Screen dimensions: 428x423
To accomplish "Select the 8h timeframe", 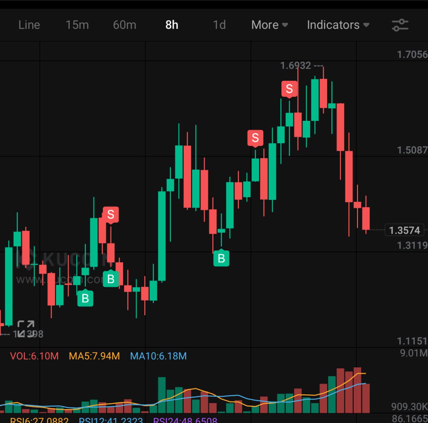I will pyautogui.click(x=172, y=25).
